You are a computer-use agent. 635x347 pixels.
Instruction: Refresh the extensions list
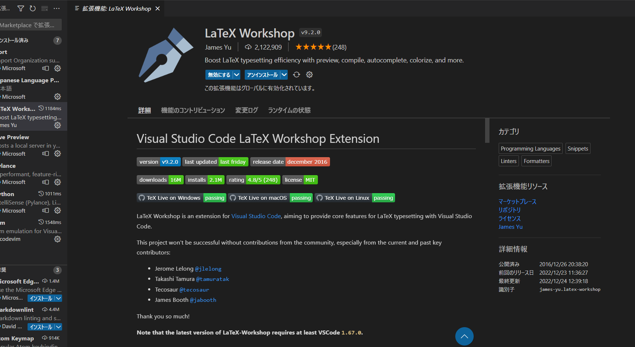33,8
